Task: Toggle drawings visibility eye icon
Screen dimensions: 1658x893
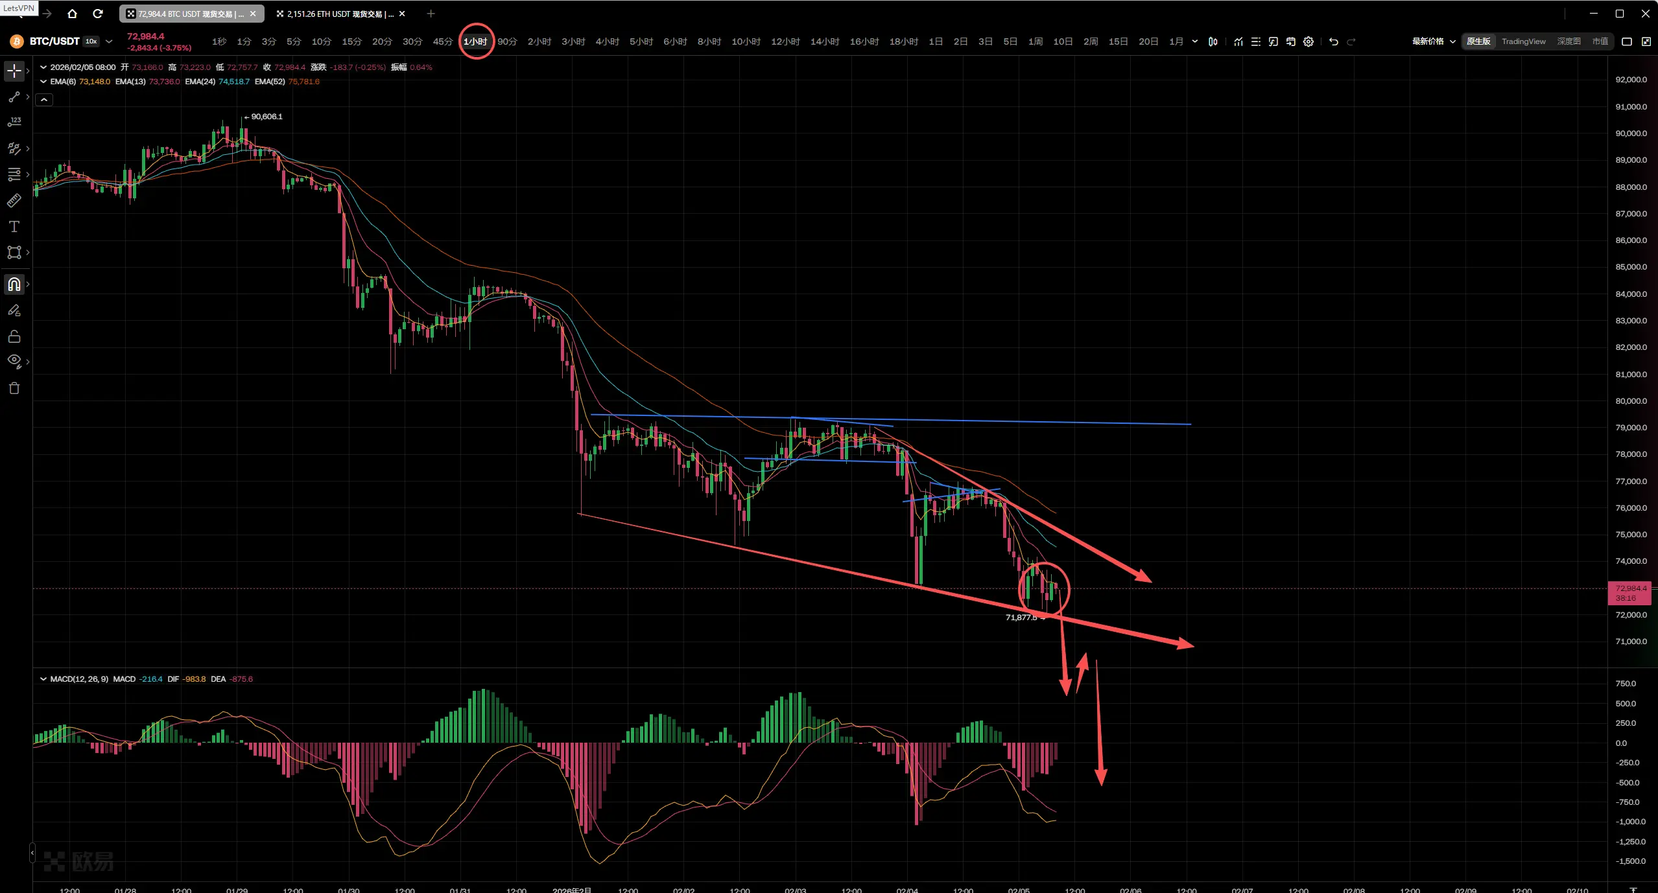Action: coord(14,360)
